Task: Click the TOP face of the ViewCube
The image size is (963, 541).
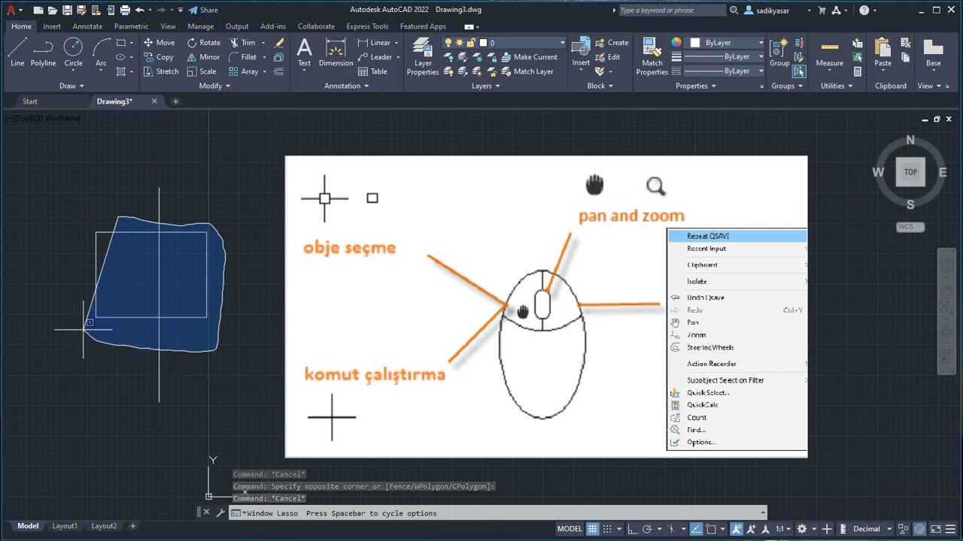Action: [910, 172]
